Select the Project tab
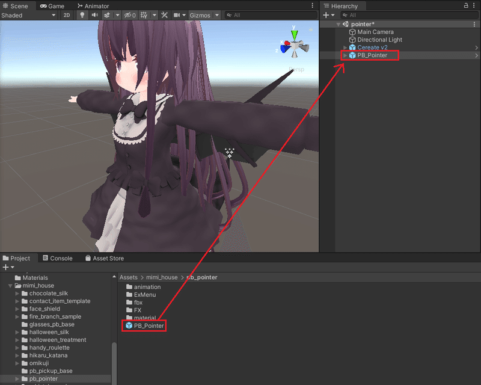Screen dimensions: 481x385 pos(17,258)
